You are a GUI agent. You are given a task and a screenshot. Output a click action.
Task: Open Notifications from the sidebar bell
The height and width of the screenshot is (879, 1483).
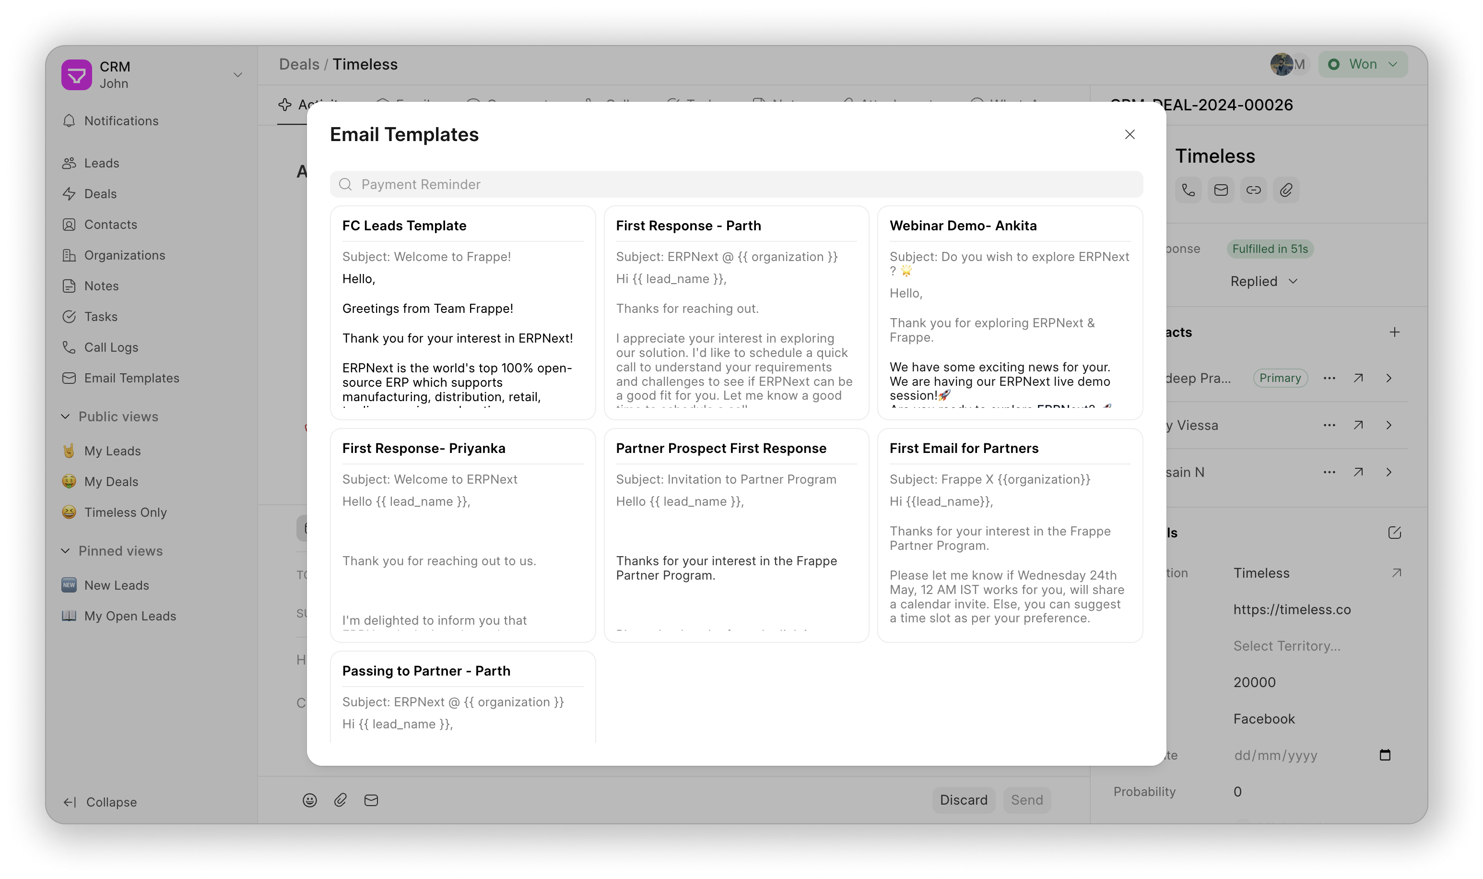pos(121,121)
